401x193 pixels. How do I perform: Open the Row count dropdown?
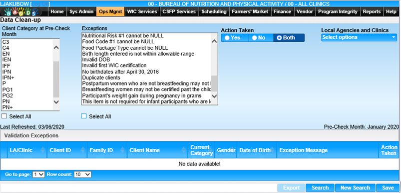[x=82, y=175]
